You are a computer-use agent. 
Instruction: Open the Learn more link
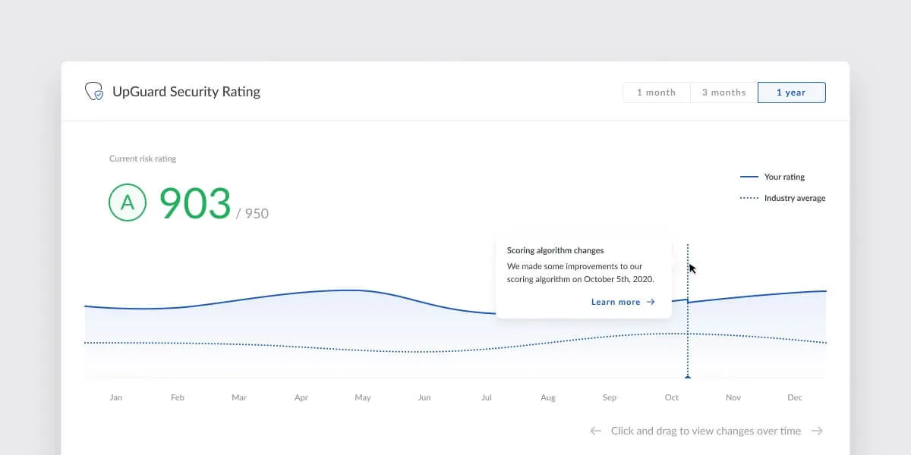[x=616, y=302]
